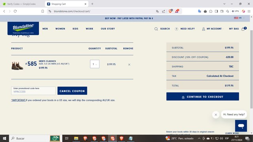Click the boots product thumbnail
The width and height of the screenshot is (253, 142).
pyautogui.click(x=17, y=66)
